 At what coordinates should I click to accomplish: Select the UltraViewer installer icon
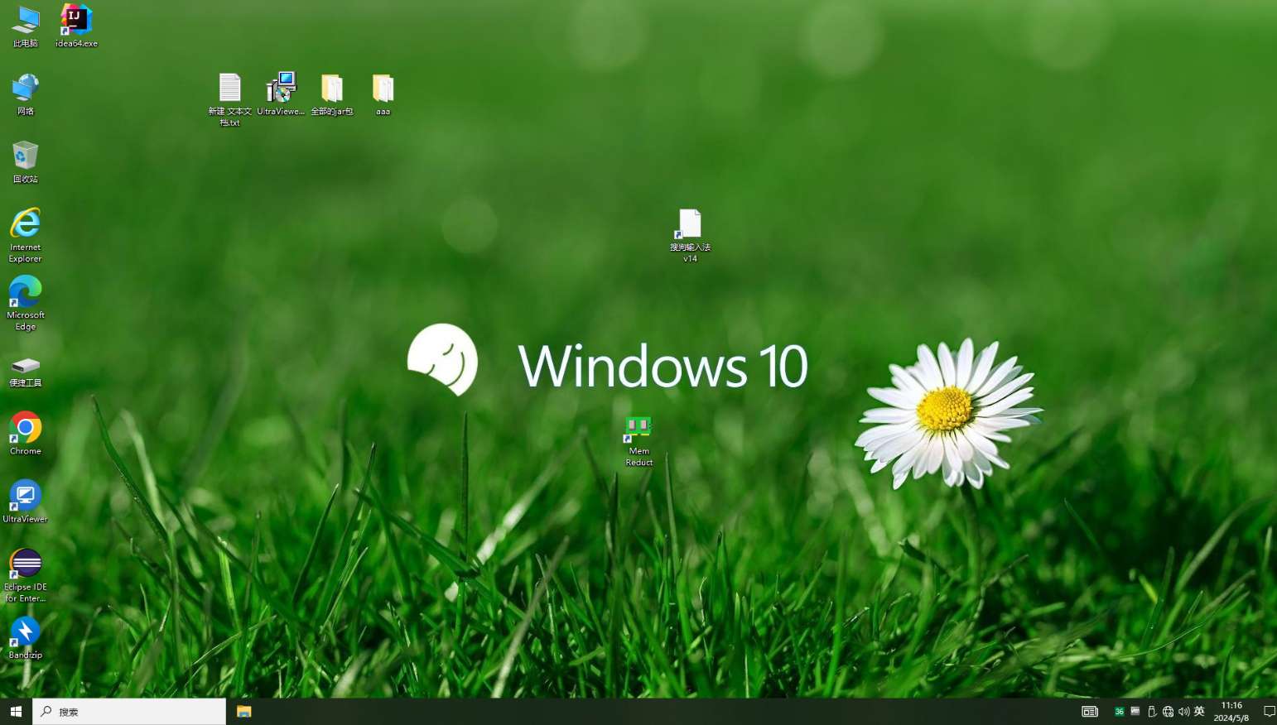click(281, 94)
